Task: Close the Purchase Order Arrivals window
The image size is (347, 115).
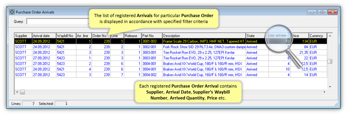Action: click(332, 12)
